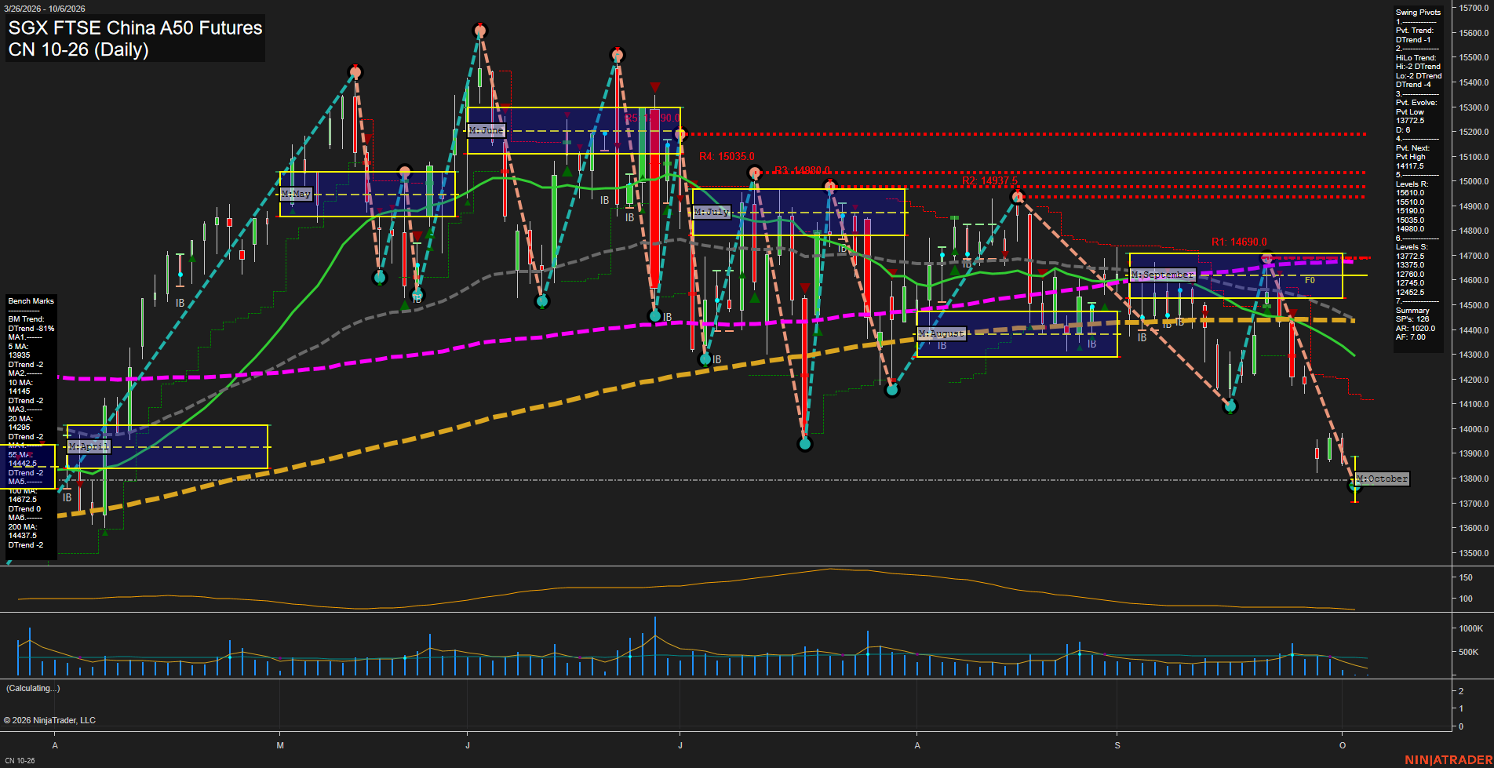Click the AR: 1020.0 summary value
1494x768 pixels.
click(x=1416, y=329)
